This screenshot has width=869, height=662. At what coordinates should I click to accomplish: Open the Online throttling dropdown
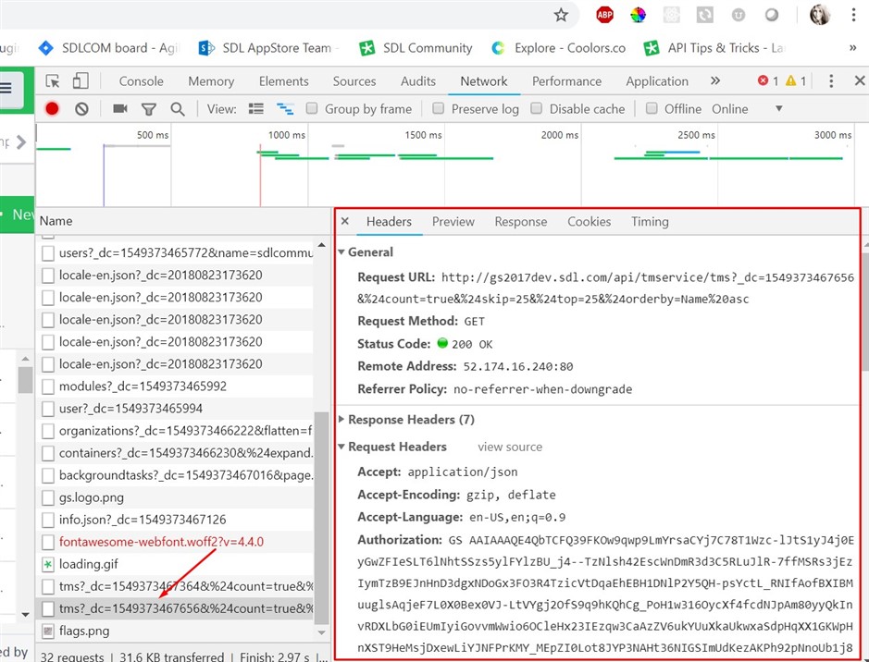click(748, 109)
